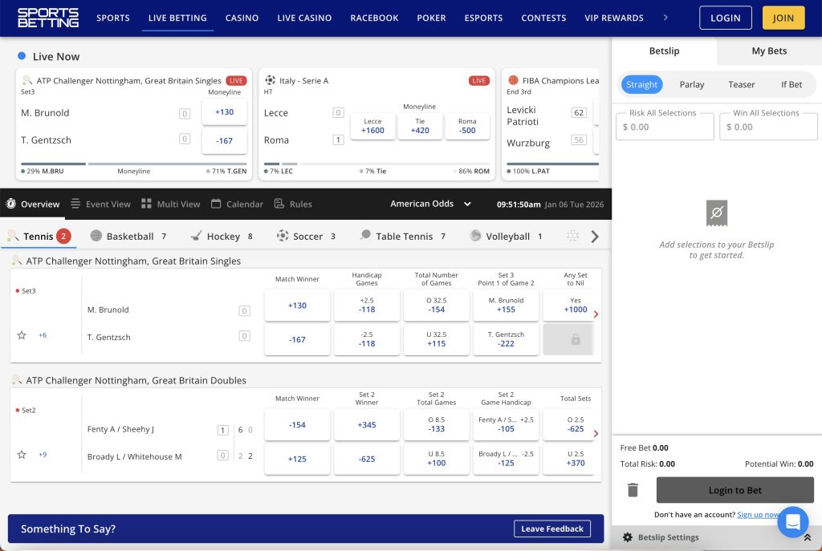Open LIVE CASINO from the top menu
This screenshot has height=551, width=822.
click(304, 17)
